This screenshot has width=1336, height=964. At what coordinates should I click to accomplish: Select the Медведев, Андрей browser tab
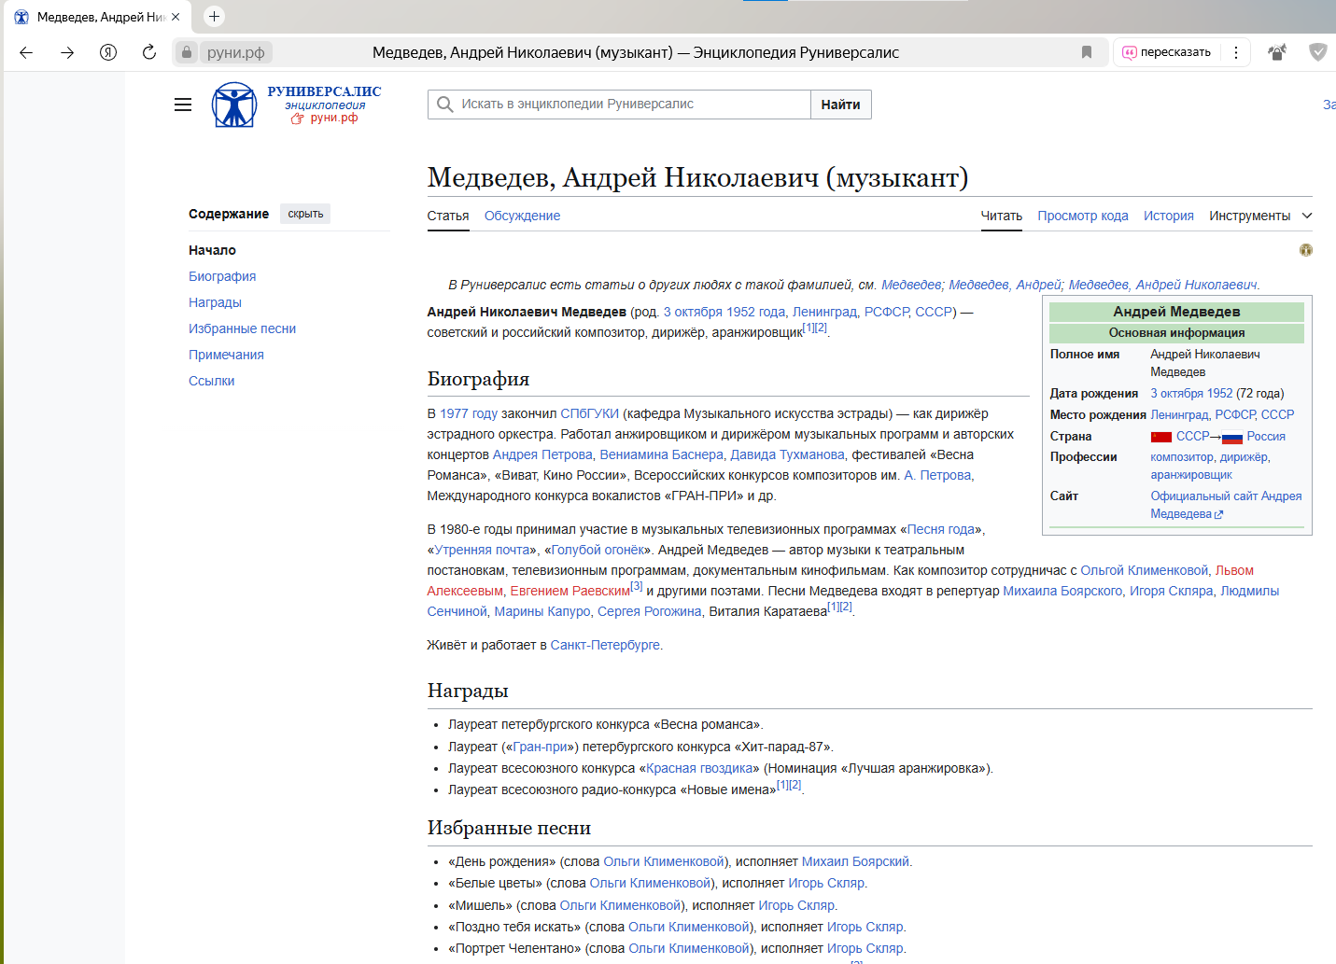point(98,17)
